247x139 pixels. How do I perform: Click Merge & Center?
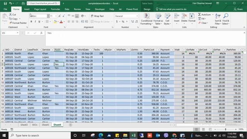pos(100,22)
